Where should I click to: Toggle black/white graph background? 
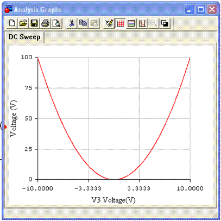click(165, 23)
